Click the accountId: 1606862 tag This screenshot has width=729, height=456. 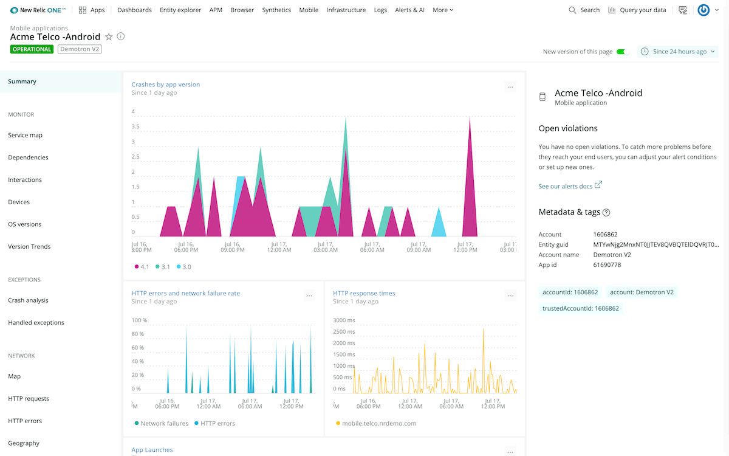click(x=570, y=292)
